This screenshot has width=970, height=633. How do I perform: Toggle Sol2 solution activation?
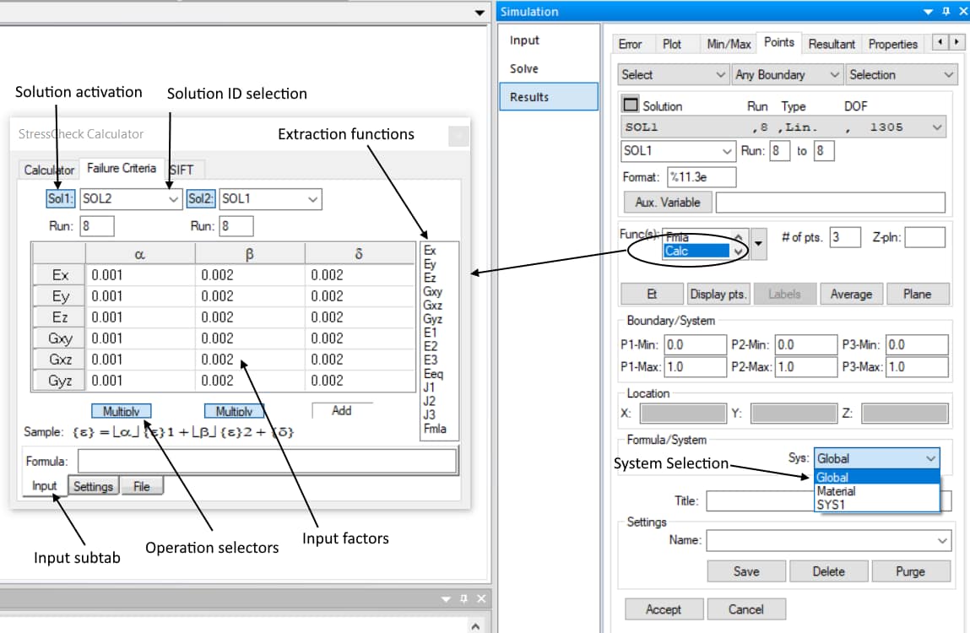point(201,199)
